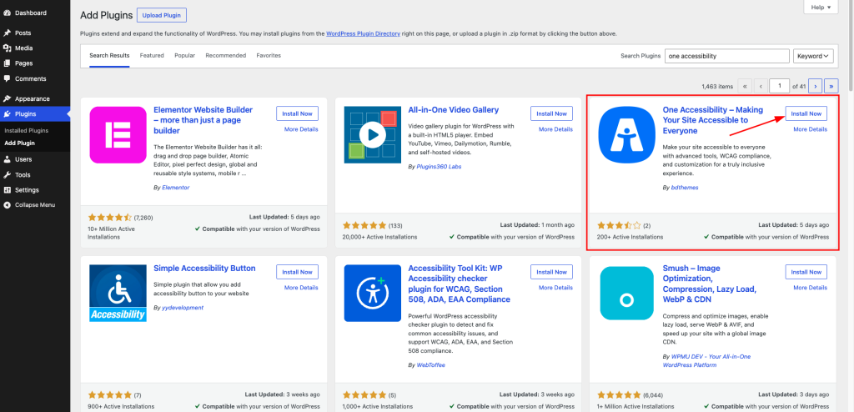Image resolution: width=854 pixels, height=412 pixels.
Task: Open the Plugins360 Labs author link
Action: tap(439, 166)
